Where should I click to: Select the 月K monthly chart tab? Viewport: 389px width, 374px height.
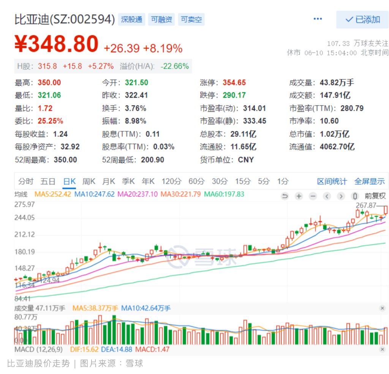point(109,181)
